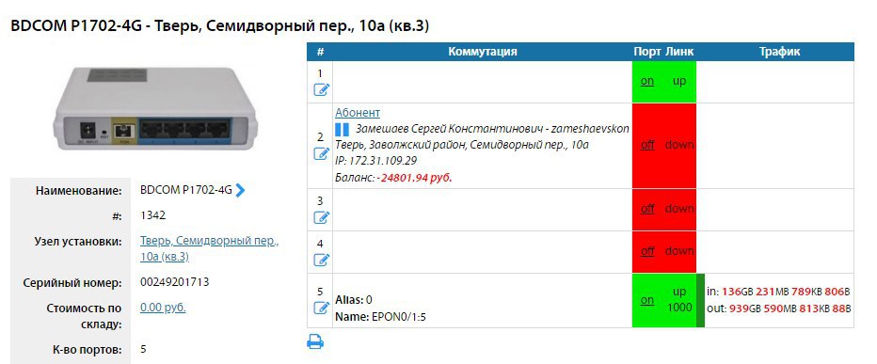Click the incoming traffic value 136GB

738,292
